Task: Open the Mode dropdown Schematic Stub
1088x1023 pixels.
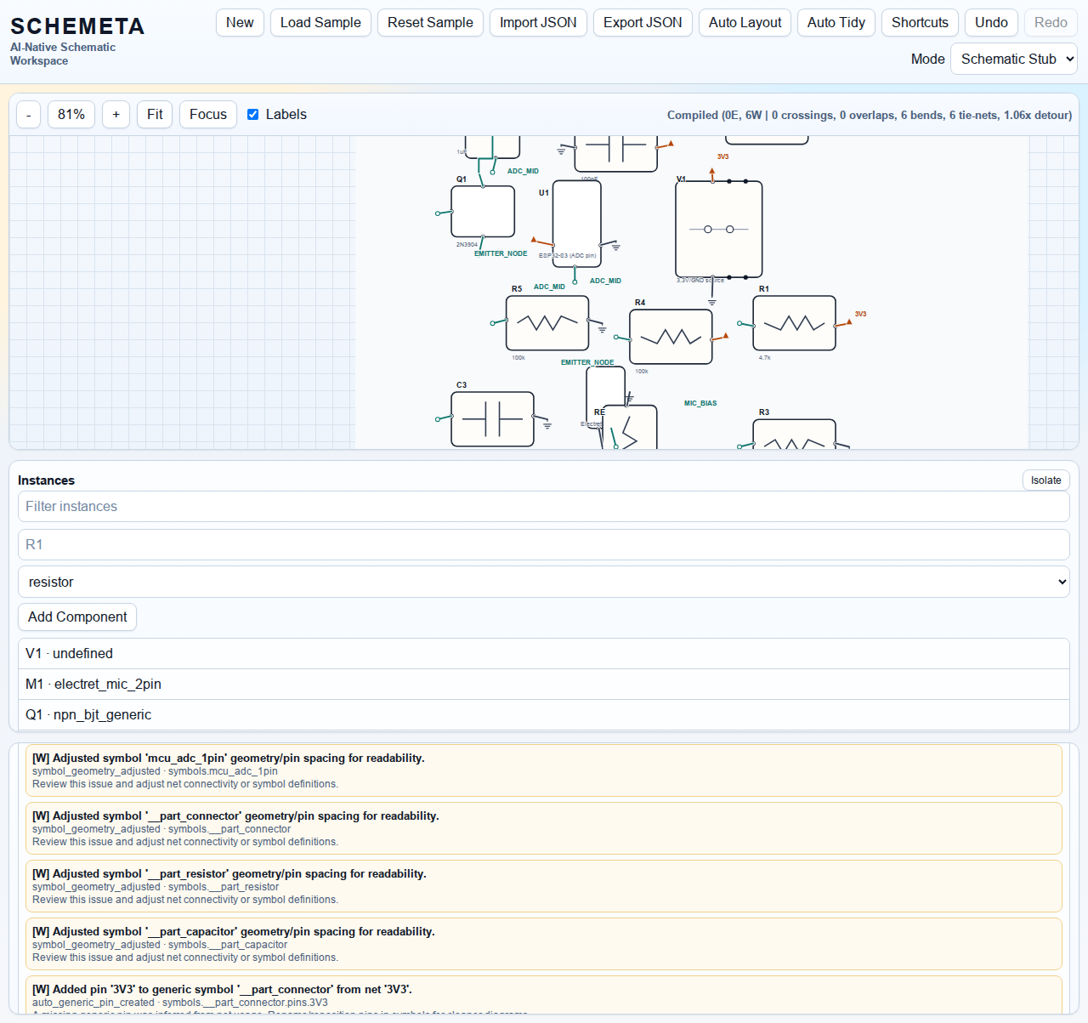Action: pos(1013,60)
